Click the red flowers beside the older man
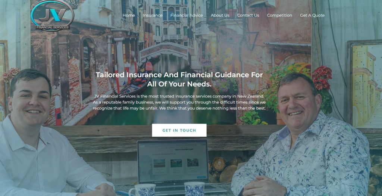 tap(322, 78)
